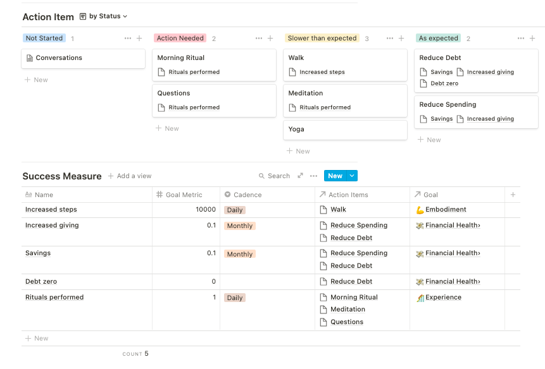Open the board view icon by Action Item

[x=83, y=16]
